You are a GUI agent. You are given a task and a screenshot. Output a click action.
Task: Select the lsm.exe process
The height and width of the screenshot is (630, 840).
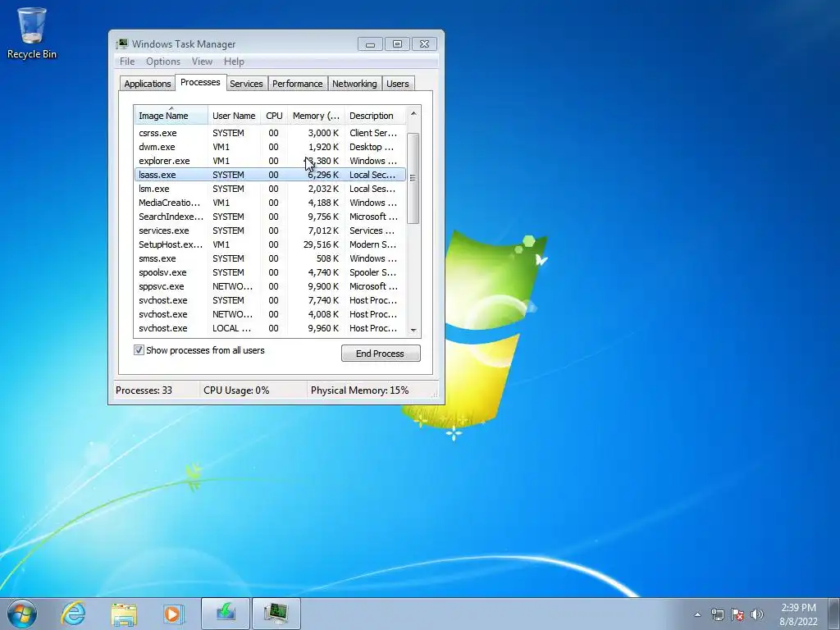271,189
